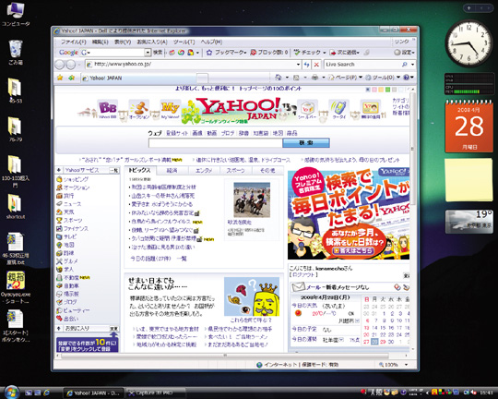Open the 100% zoom level dropdown arrow
The height and width of the screenshot is (399, 498).
[x=406, y=365]
